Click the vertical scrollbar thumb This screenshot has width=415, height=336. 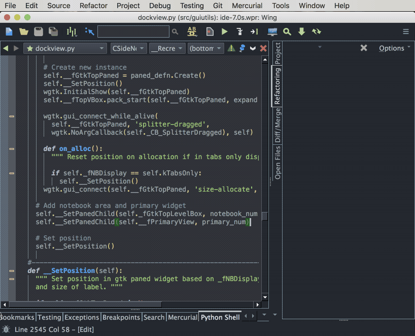[265, 216]
